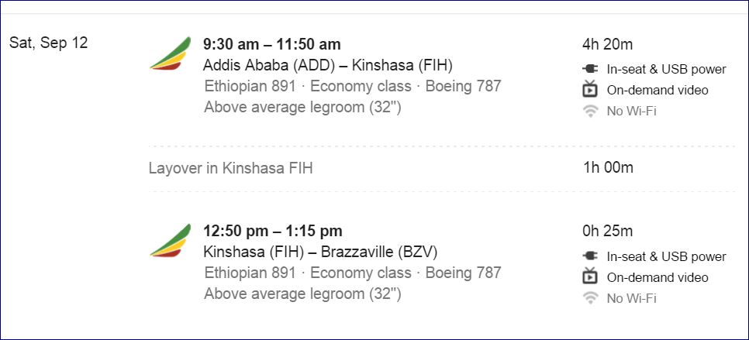Viewport: 749px width, 340px height.
Task: Click the second flight's Ethiopian 891 details line
Action: click(353, 273)
